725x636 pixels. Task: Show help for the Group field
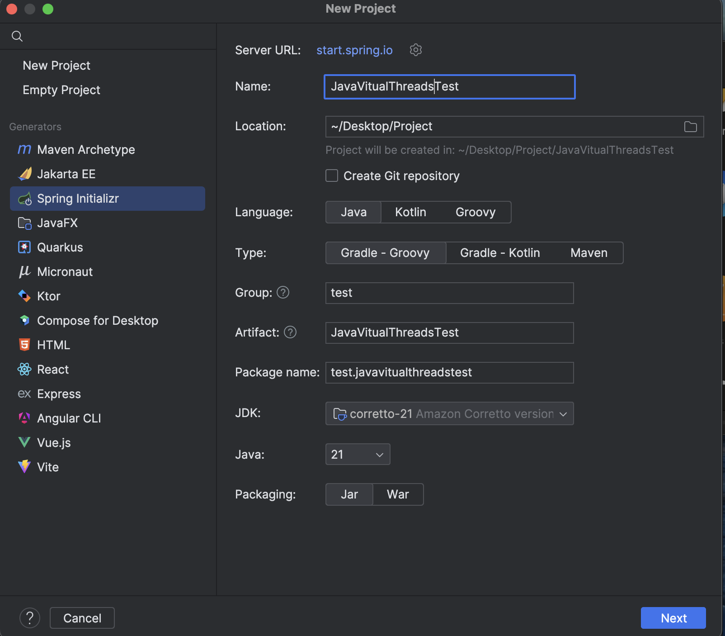click(x=283, y=293)
